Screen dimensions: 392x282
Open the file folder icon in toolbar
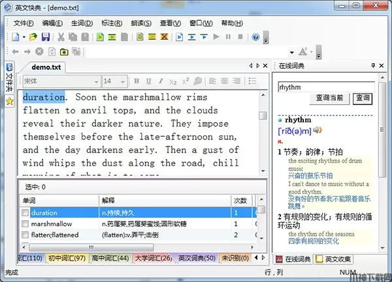[33, 37]
